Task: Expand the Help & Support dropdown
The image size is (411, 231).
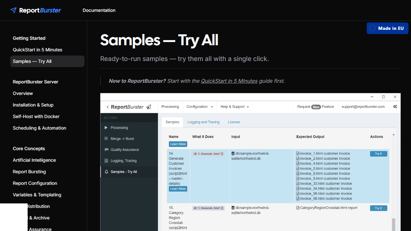Action: 235,107
